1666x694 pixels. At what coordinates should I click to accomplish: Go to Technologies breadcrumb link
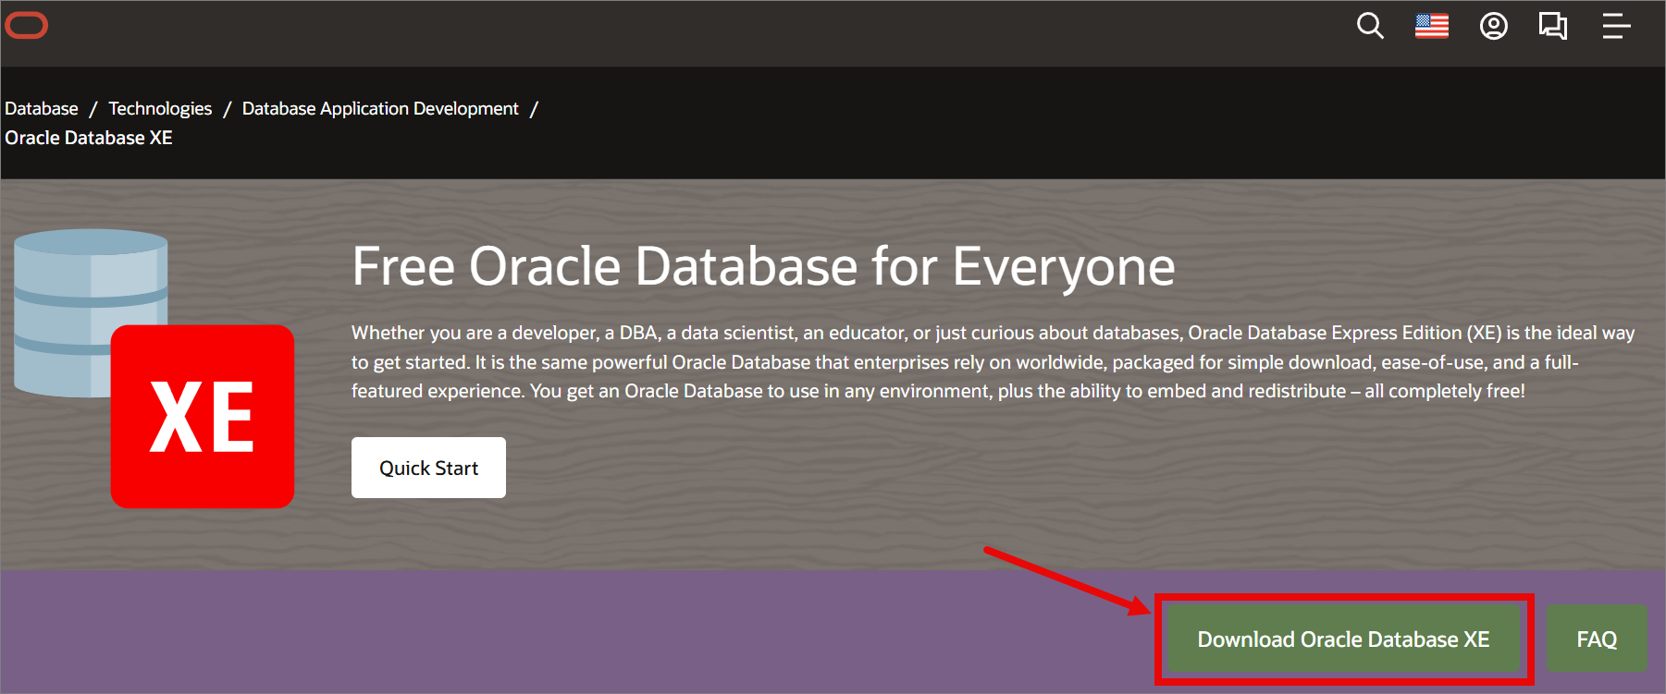tap(160, 108)
